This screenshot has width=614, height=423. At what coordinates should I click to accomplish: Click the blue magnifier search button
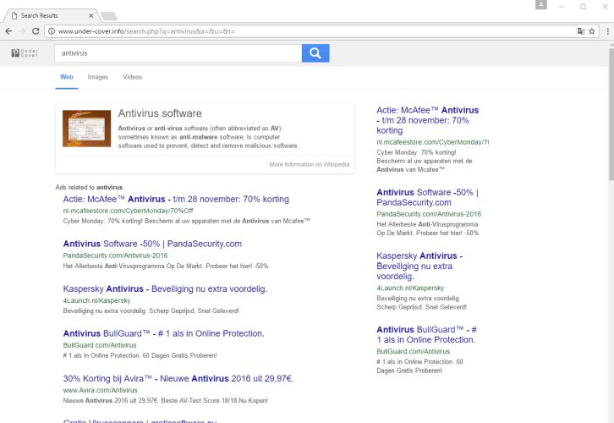click(315, 52)
